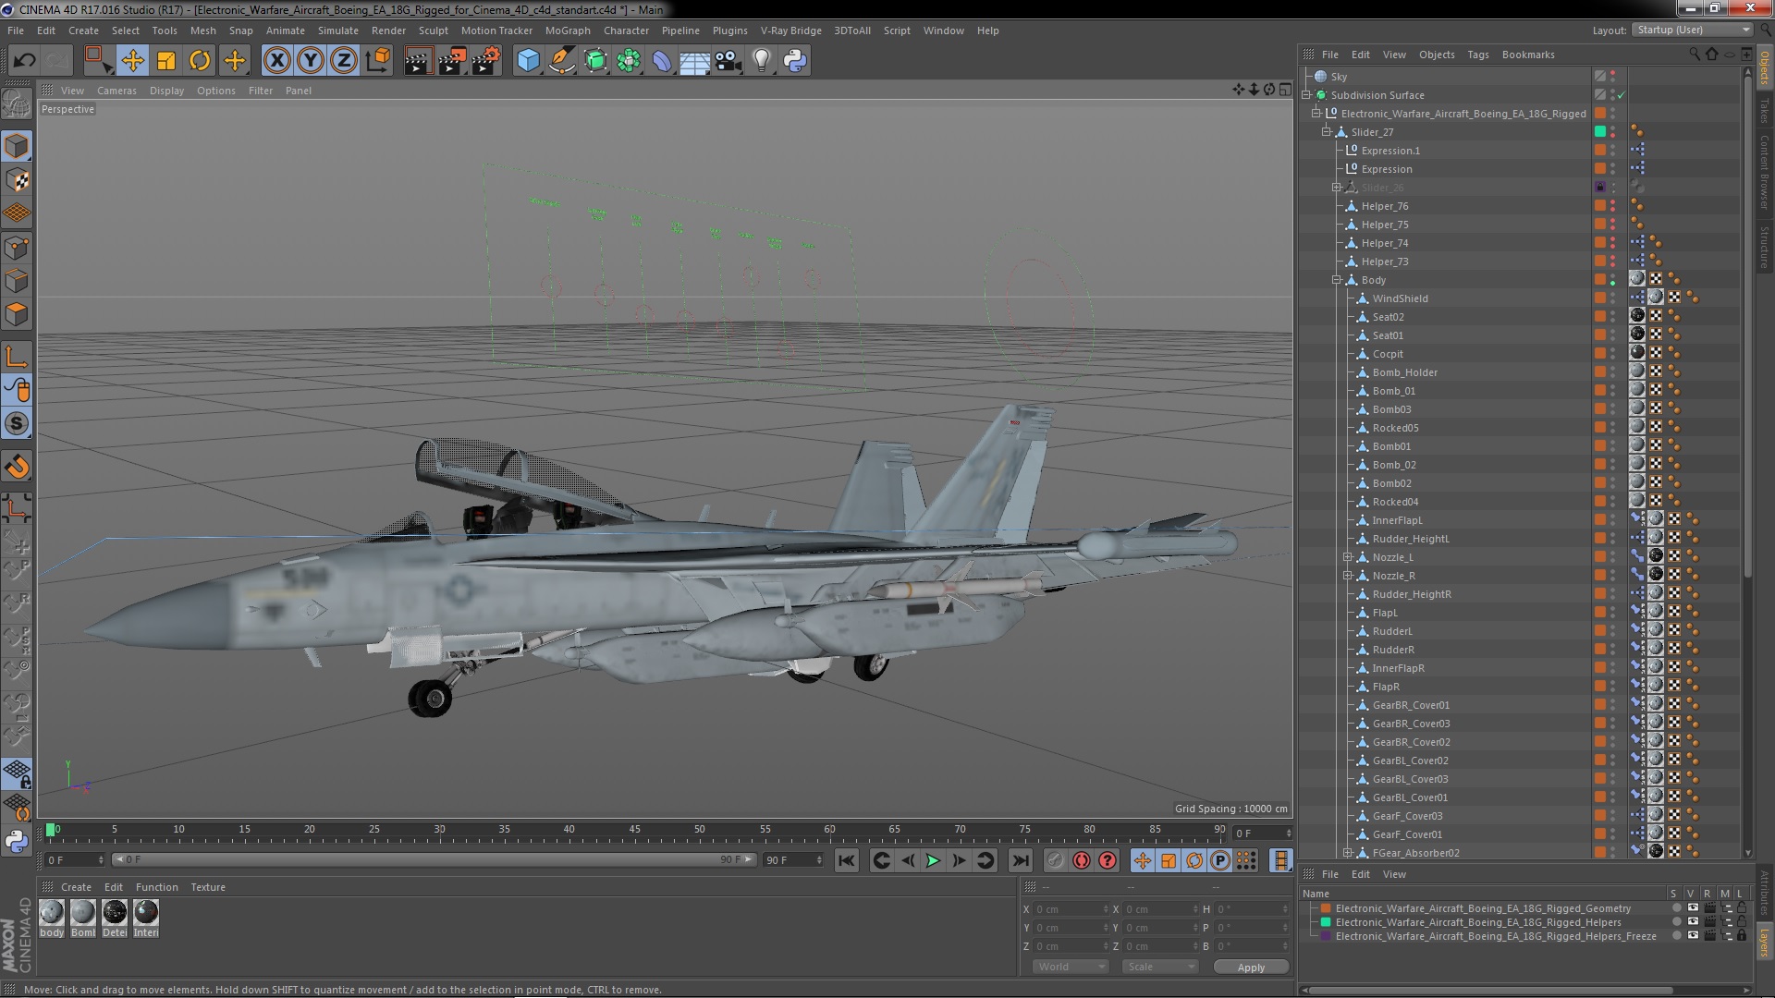The height and width of the screenshot is (998, 1775).
Task: Collapse the Body object hierarchy
Action: pyautogui.click(x=1337, y=280)
